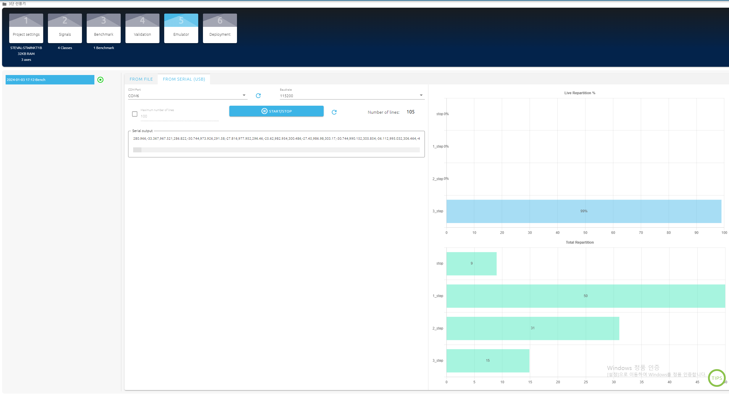Open step 6 Deployment
This screenshot has width=729, height=396.
[x=220, y=28]
